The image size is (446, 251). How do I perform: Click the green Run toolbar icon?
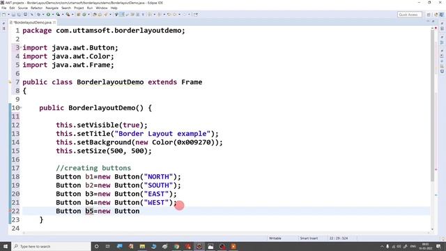[x=48, y=15]
